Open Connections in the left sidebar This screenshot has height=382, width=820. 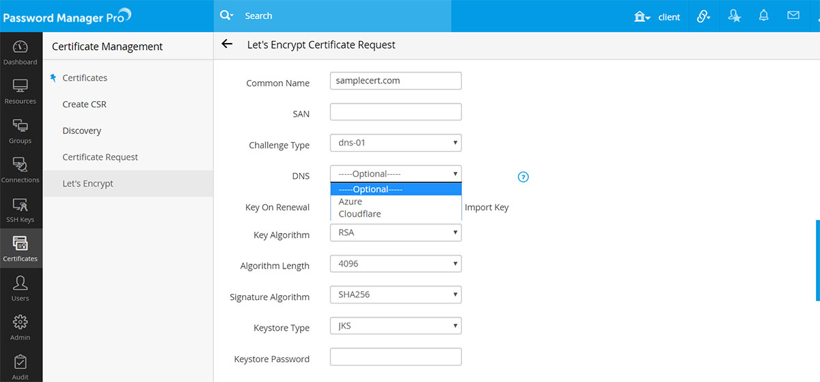[x=20, y=170]
